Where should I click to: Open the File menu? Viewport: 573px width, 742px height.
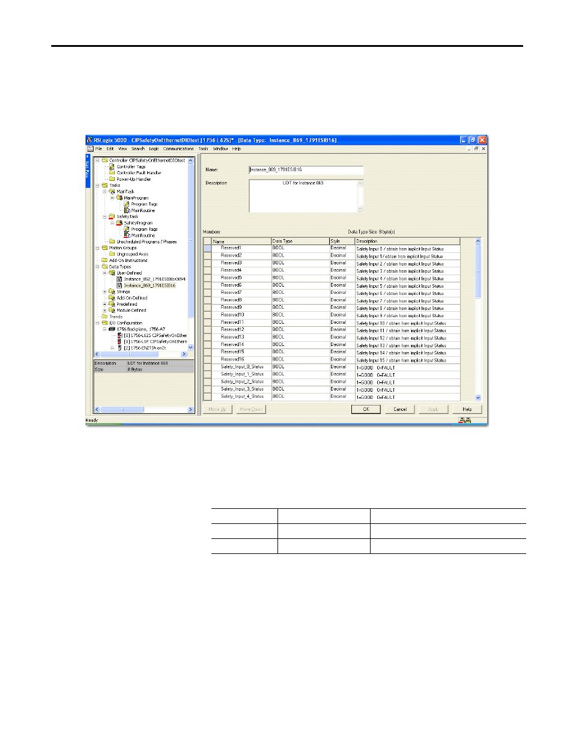point(99,148)
